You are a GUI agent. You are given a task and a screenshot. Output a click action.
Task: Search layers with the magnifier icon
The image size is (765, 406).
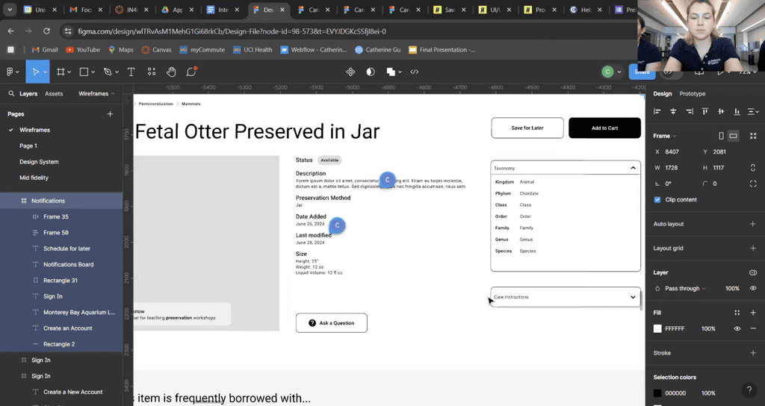pyautogui.click(x=11, y=93)
